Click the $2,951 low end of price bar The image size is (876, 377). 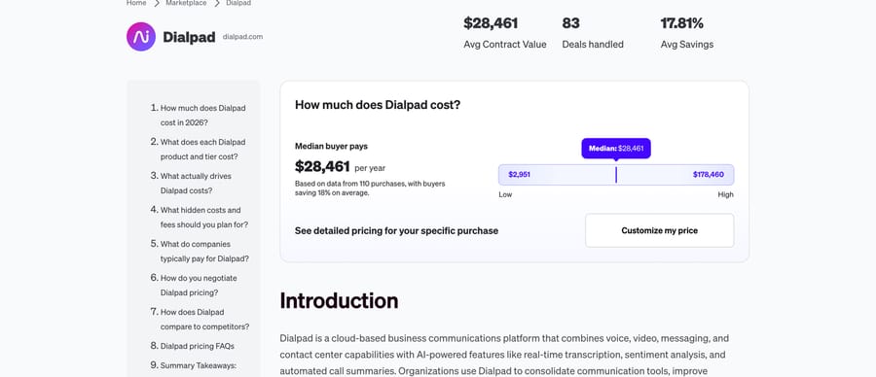(519, 175)
